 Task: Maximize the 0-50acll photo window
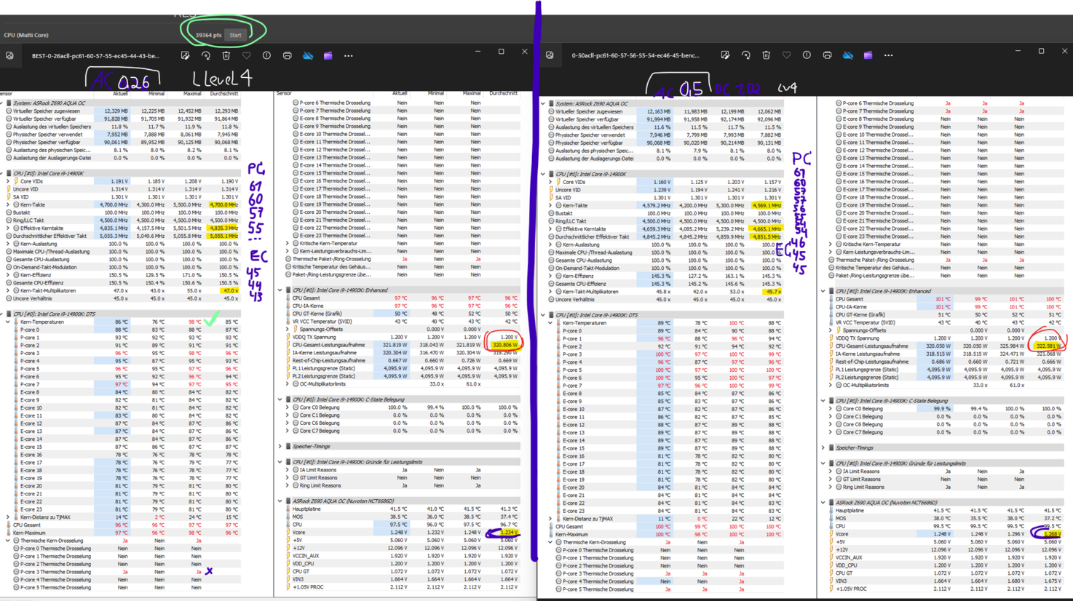[1041, 52]
